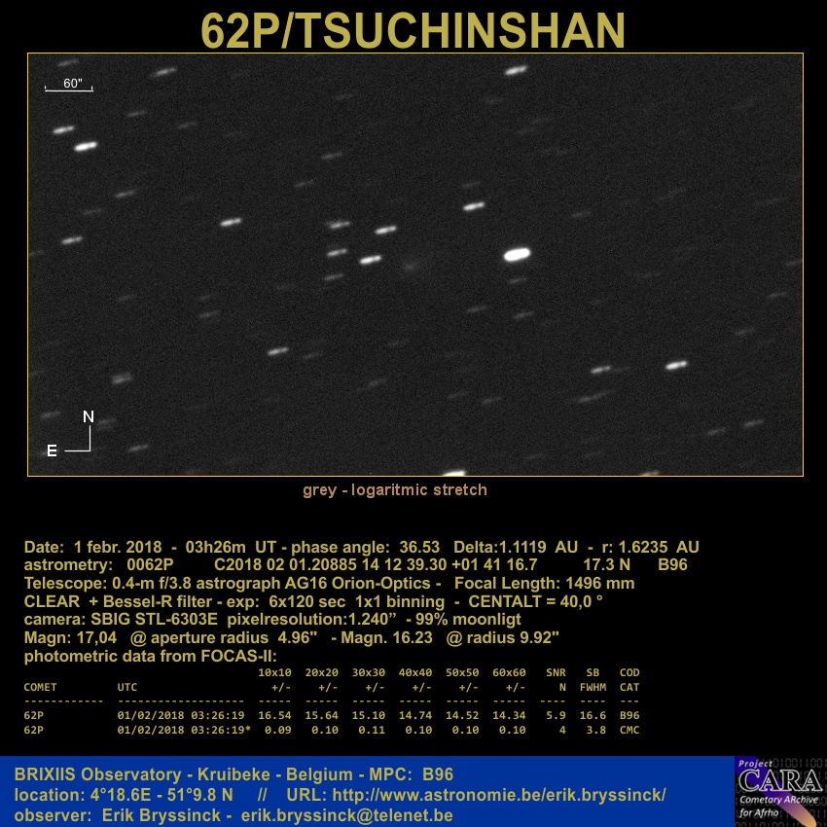Click the Project CARA logo
The height and width of the screenshot is (827, 827).
click(x=780, y=792)
